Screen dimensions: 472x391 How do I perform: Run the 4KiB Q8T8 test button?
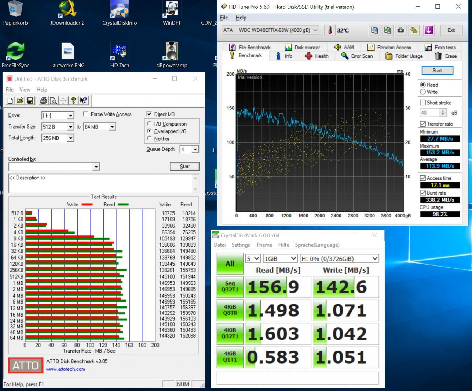pos(230,310)
